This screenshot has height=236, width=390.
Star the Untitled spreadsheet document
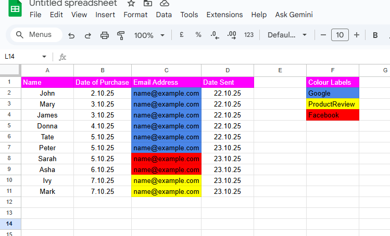click(131, 3)
